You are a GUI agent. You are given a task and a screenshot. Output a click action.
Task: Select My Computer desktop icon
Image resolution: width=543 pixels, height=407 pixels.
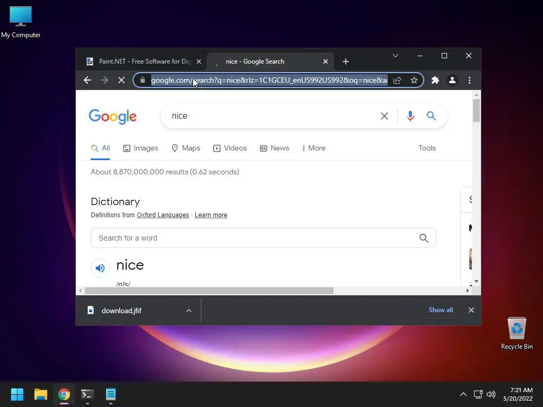pos(21,22)
